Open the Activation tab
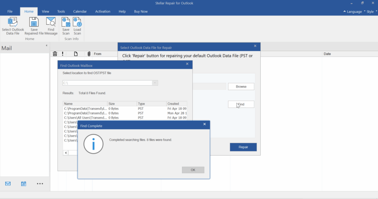 [103, 11]
